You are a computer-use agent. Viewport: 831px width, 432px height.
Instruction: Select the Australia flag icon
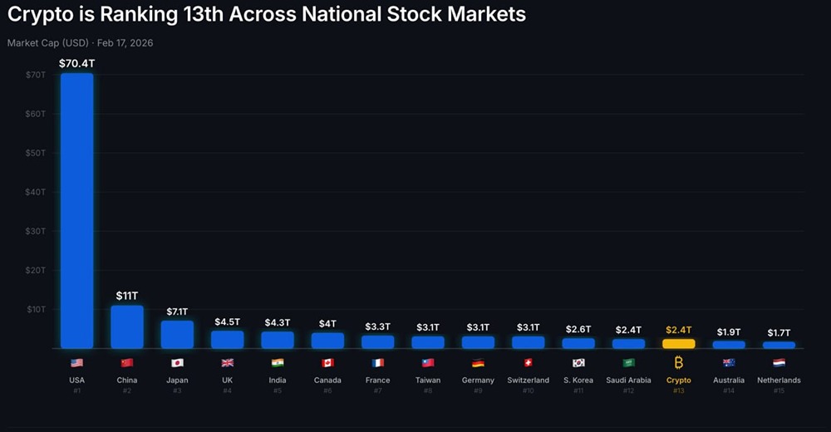click(729, 363)
